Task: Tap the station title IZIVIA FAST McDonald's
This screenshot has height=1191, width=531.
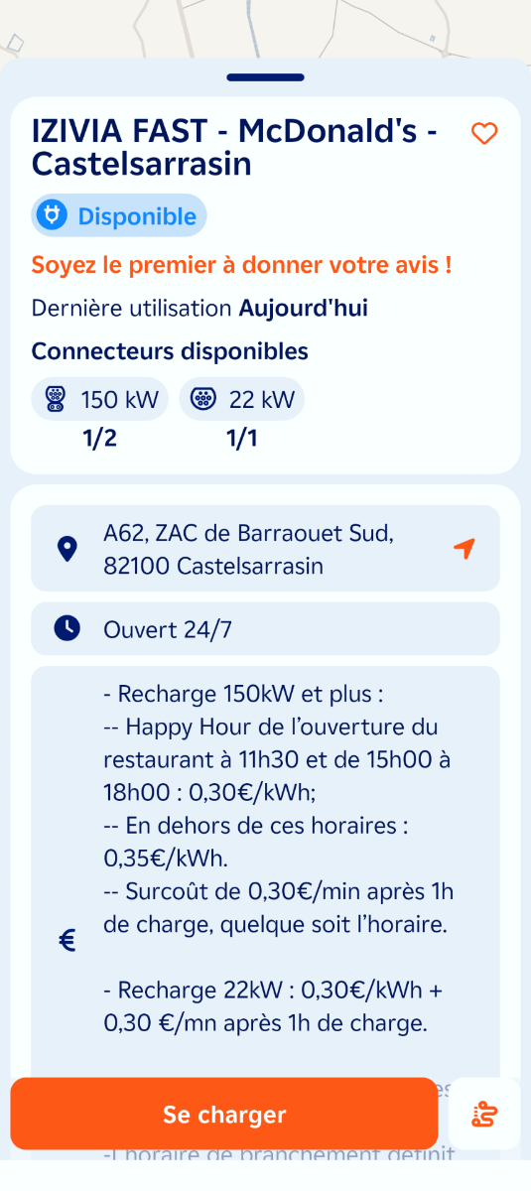Action: tap(234, 147)
